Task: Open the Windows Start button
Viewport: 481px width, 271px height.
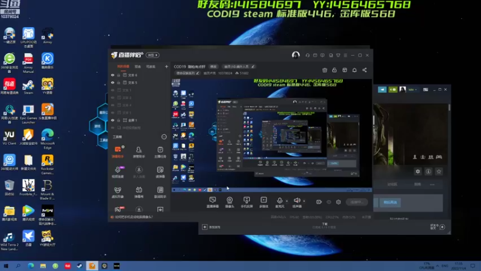Action: coord(6,266)
